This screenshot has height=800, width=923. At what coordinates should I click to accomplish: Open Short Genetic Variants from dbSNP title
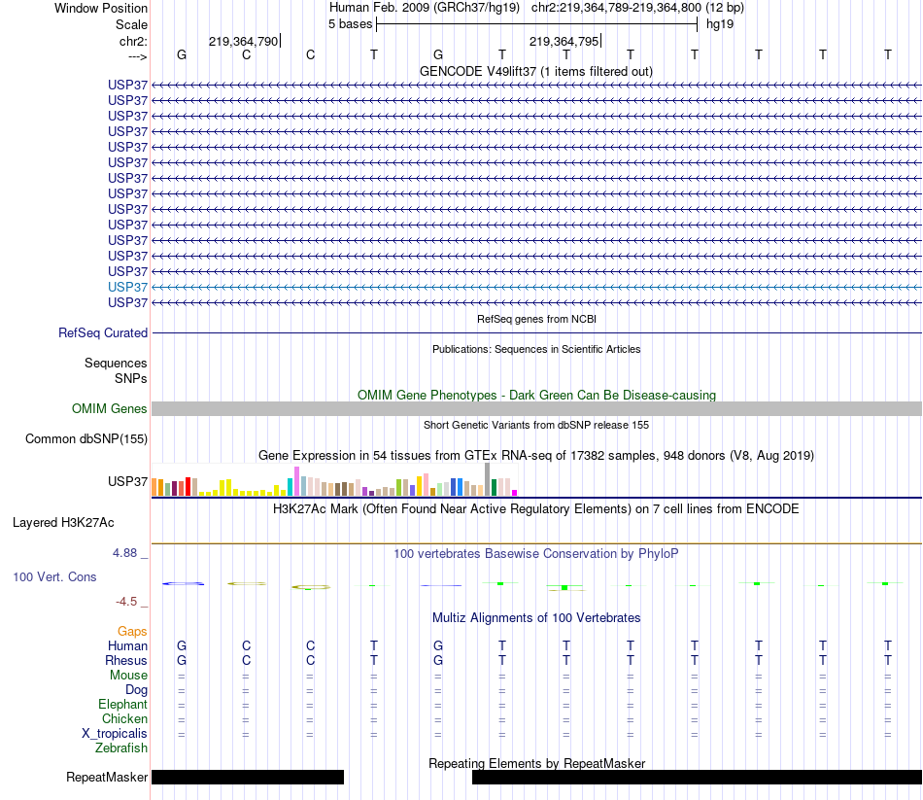[536, 425]
